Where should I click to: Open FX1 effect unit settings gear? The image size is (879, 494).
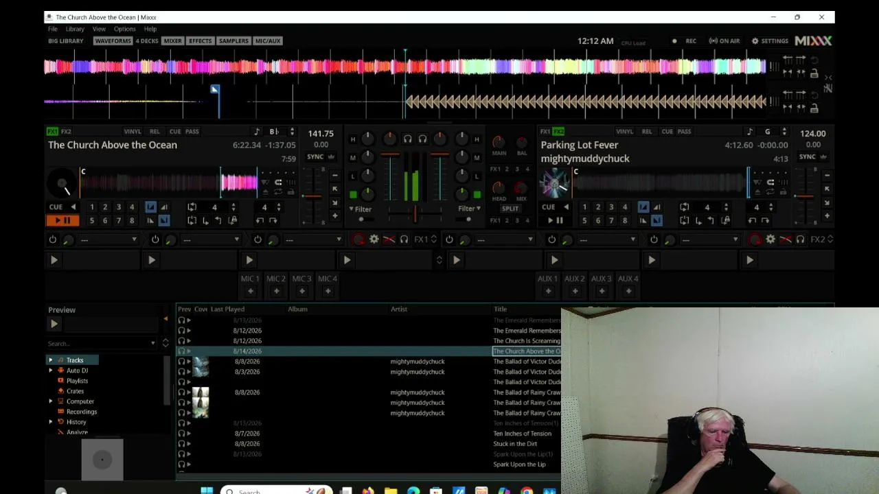(374, 239)
